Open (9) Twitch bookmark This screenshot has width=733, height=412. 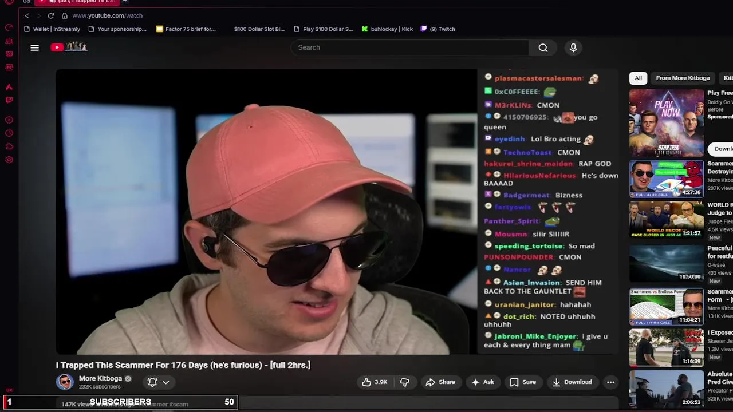tap(438, 29)
